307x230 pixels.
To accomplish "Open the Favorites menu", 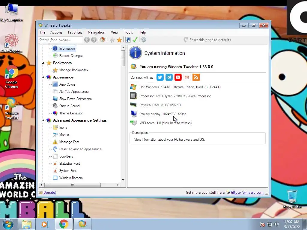I will (x=75, y=32).
